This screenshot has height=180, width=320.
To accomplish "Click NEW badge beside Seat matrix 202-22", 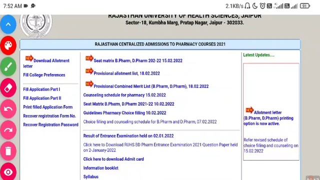I will 89,58.
